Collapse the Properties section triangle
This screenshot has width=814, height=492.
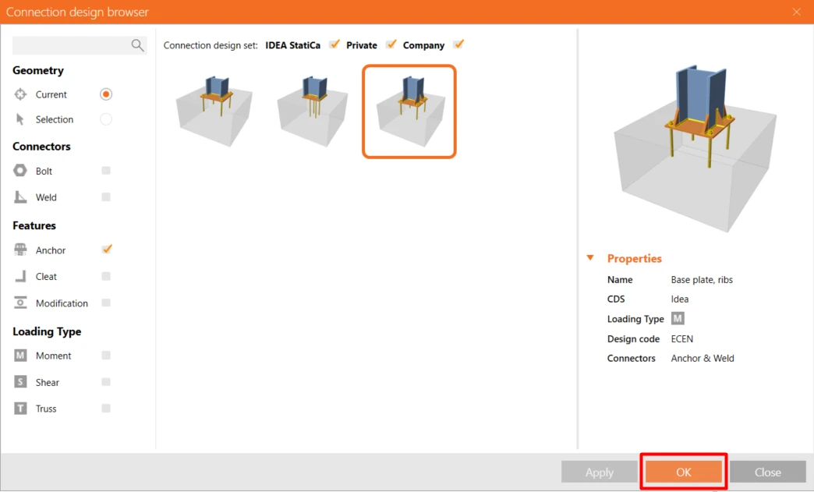590,258
